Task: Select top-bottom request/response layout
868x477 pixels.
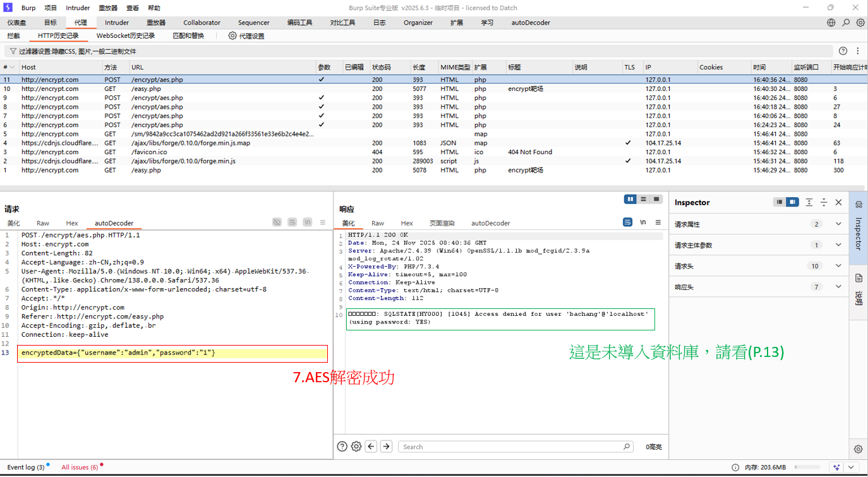Action: 643,199
